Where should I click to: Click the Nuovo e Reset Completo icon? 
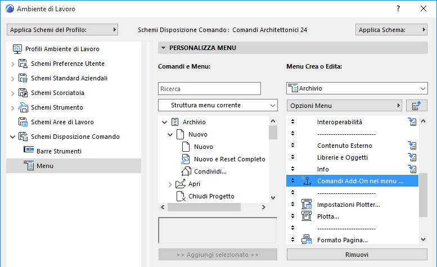pyautogui.click(x=187, y=159)
